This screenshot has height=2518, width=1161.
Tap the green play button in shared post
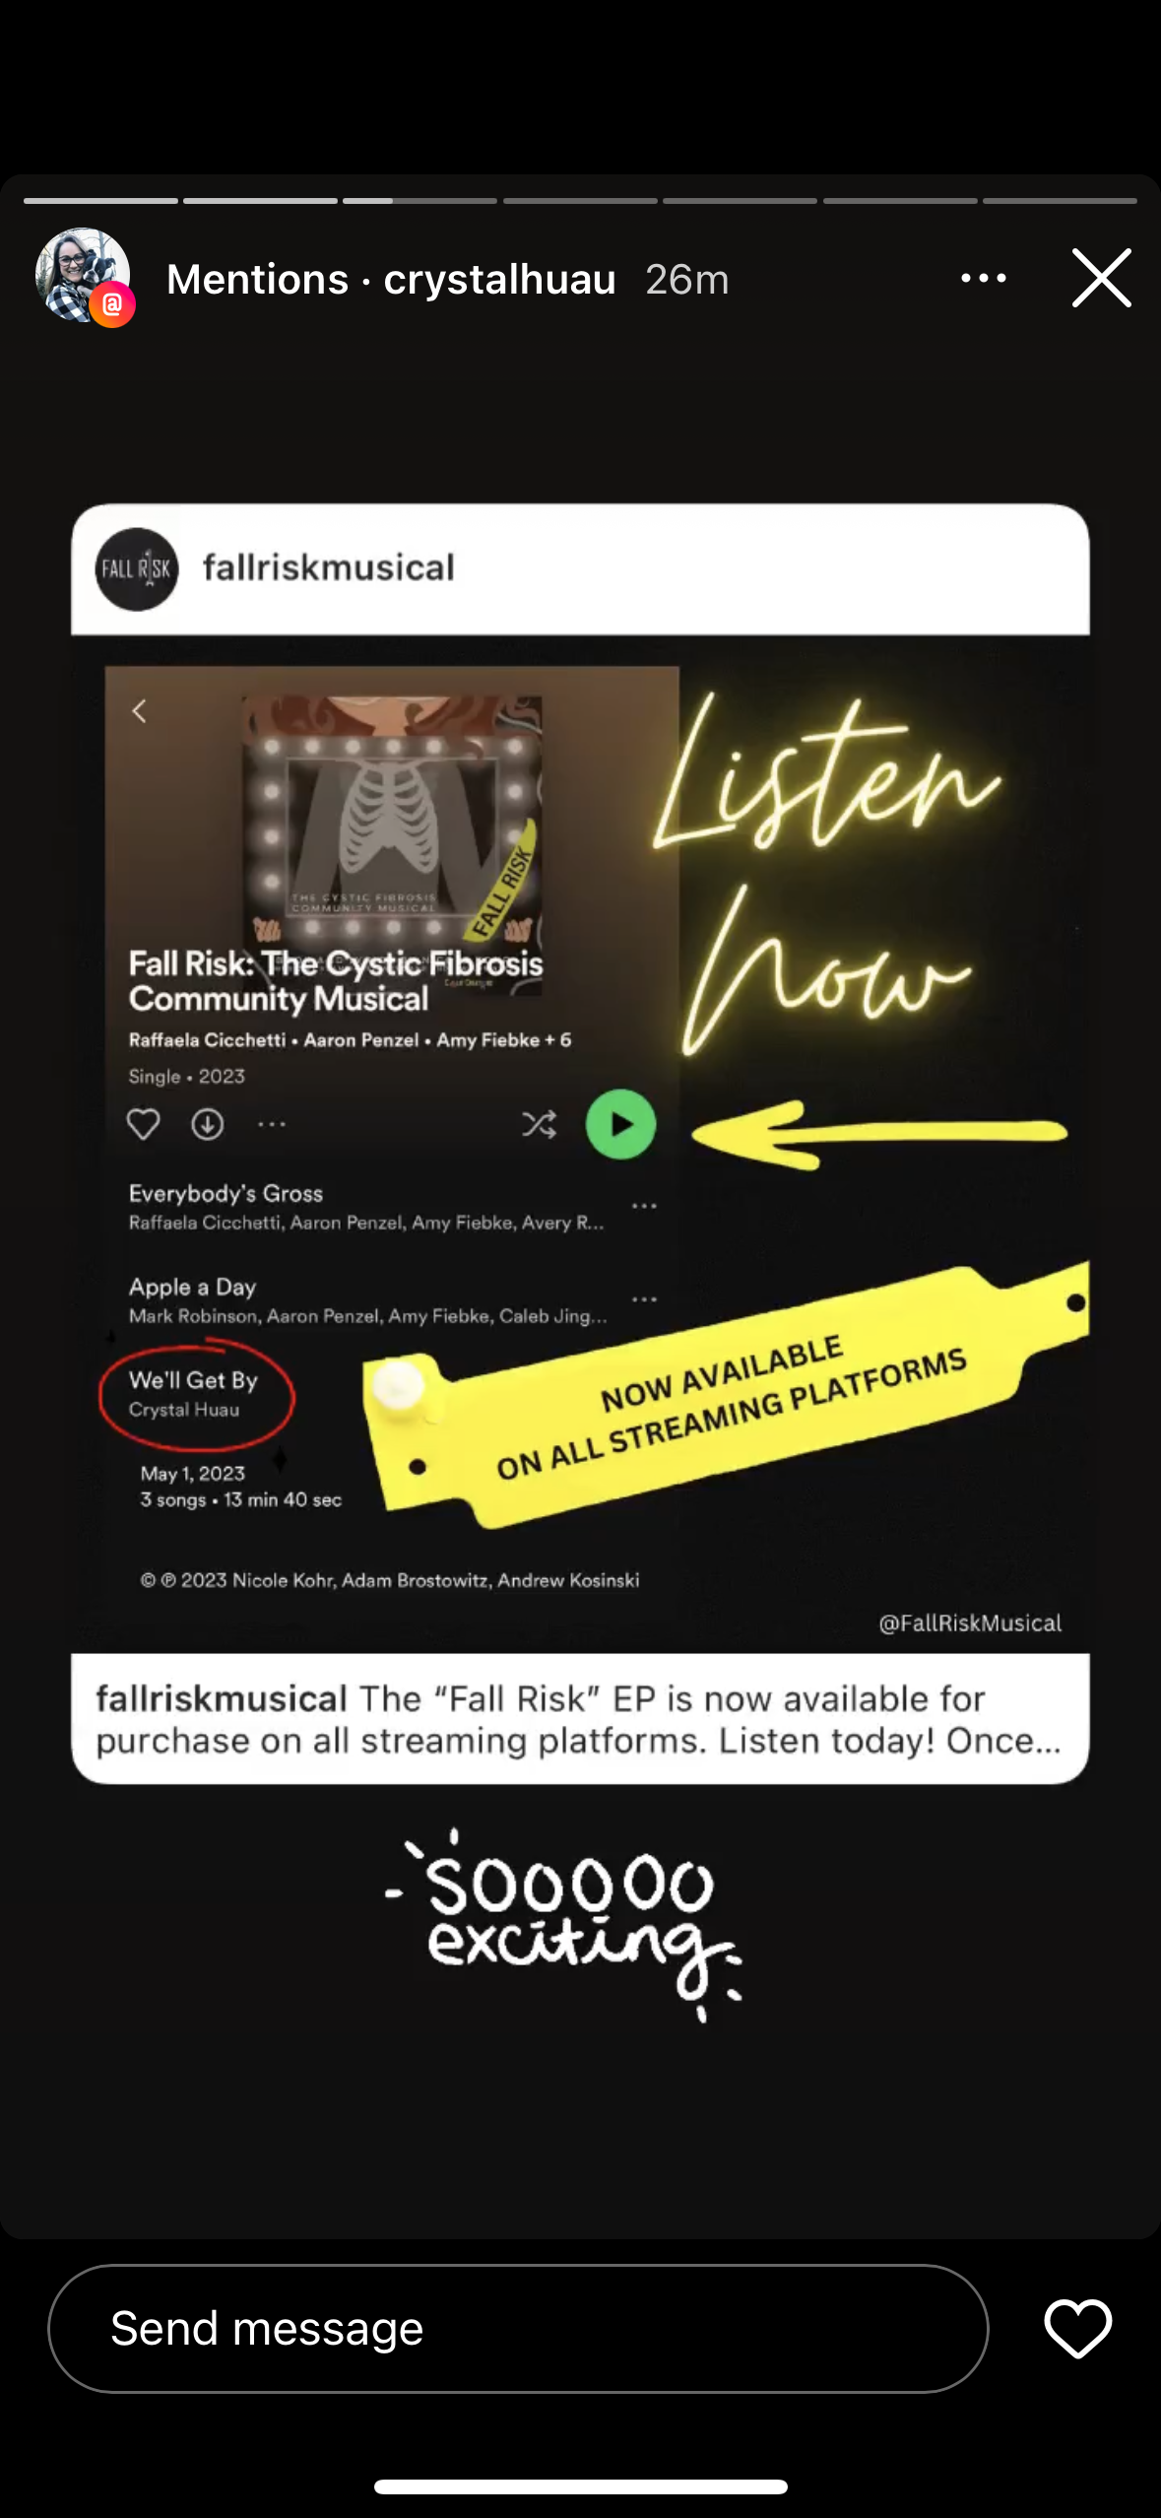tap(620, 1124)
